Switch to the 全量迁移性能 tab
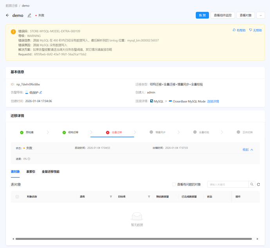 point(50,172)
